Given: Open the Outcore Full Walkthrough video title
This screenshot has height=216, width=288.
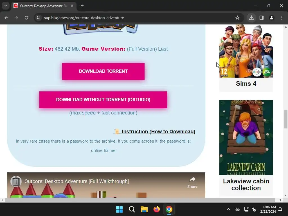Looking at the screenshot, I should (76, 181).
